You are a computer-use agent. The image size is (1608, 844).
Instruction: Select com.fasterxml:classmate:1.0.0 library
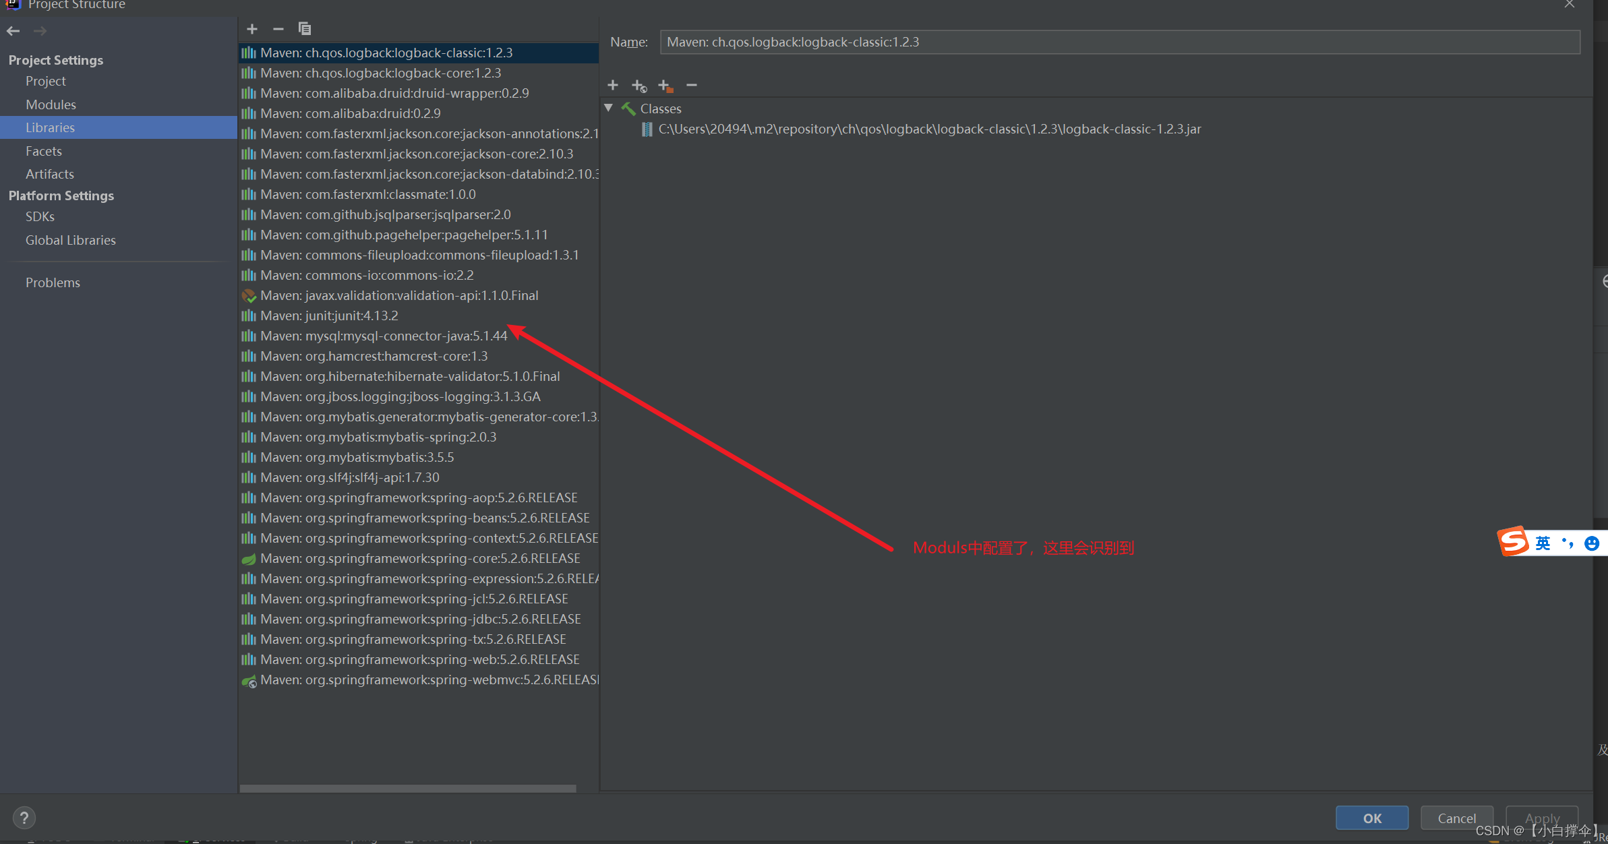(418, 194)
